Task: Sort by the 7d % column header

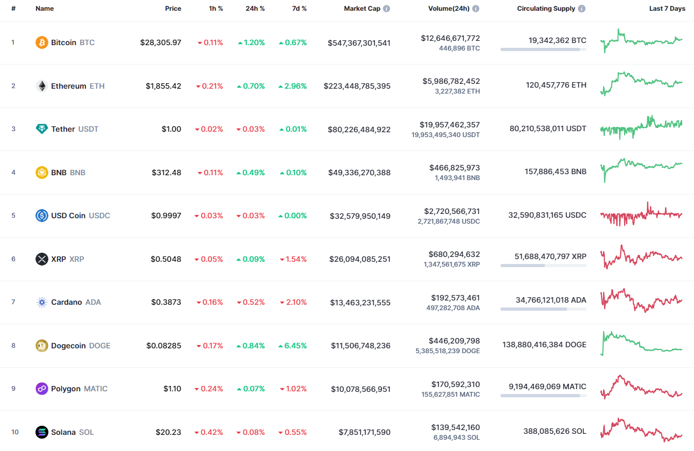Action: [x=299, y=8]
